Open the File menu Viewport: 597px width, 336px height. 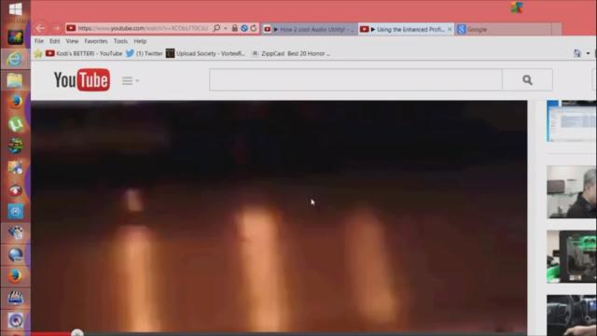(x=39, y=41)
